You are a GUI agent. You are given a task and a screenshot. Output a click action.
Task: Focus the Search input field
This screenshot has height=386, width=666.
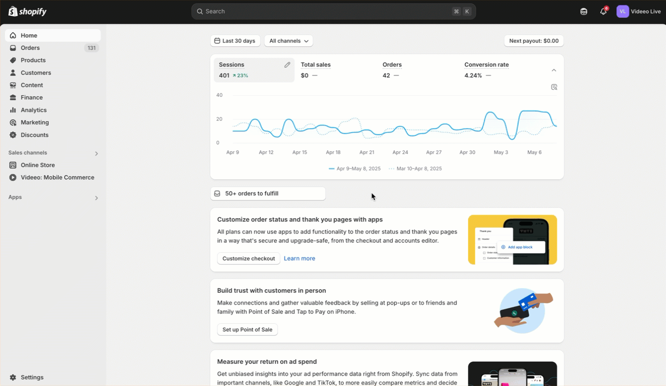coord(326,11)
